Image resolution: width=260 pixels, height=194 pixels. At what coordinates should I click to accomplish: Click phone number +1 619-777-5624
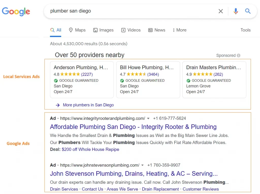(x=169, y=118)
